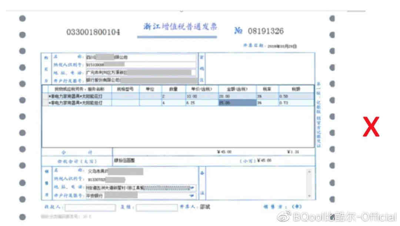Click the 金额(含税) column header
This screenshot has width=400, height=226.
click(237, 89)
